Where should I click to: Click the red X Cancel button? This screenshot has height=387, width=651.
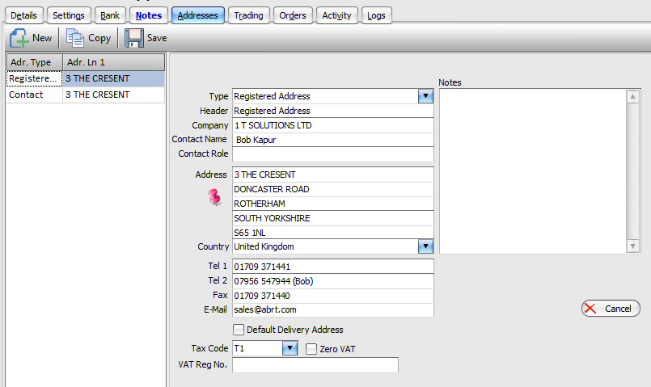(611, 308)
